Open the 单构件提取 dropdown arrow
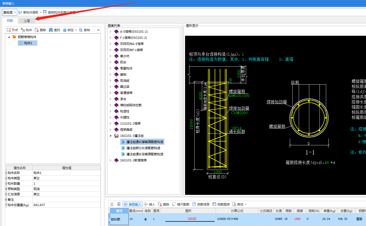The image size is (366, 226). coord(41,12)
